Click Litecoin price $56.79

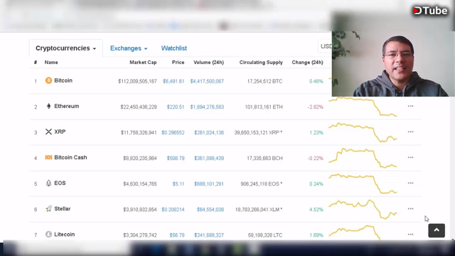[177, 235]
